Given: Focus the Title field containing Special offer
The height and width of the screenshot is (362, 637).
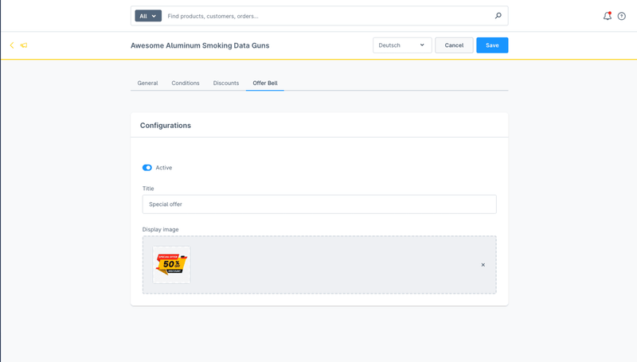Looking at the screenshot, I should 318,204.
